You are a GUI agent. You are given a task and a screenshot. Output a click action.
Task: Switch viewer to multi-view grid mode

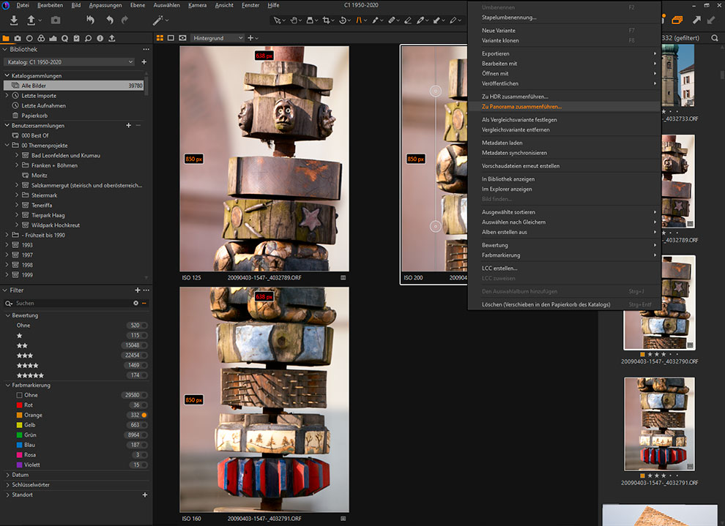click(160, 38)
